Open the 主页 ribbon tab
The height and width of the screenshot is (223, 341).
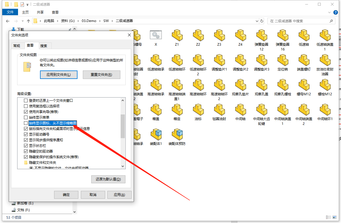tap(25, 12)
